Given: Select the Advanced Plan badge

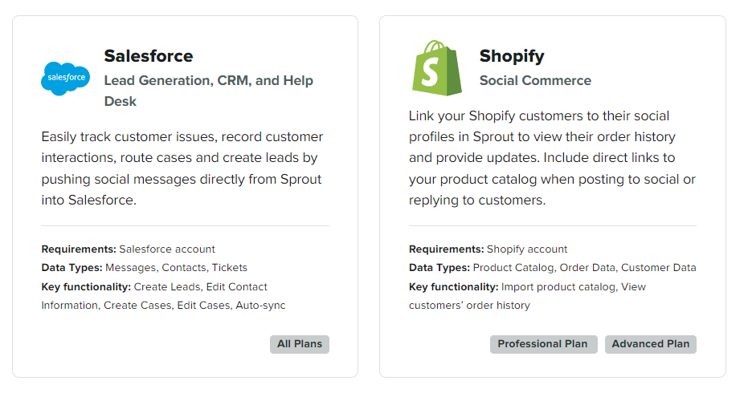Looking at the screenshot, I should [651, 344].
